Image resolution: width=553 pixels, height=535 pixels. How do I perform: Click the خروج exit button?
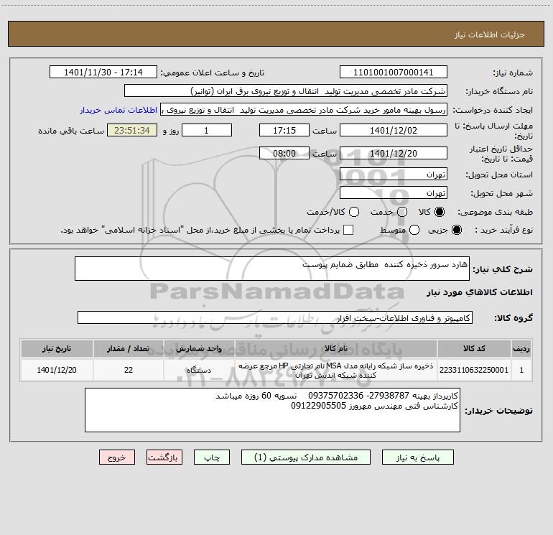tap(117, 457)
